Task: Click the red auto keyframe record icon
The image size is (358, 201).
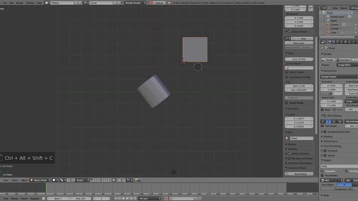Action: coord(166,199)
